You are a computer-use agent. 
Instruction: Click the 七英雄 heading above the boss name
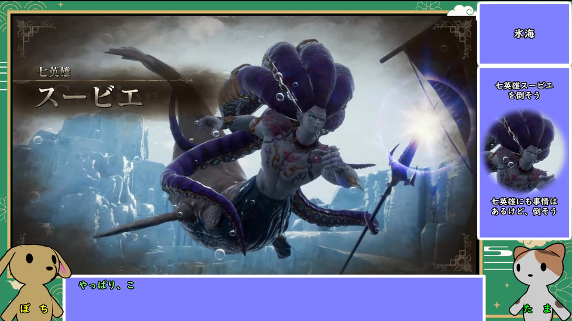54,72
